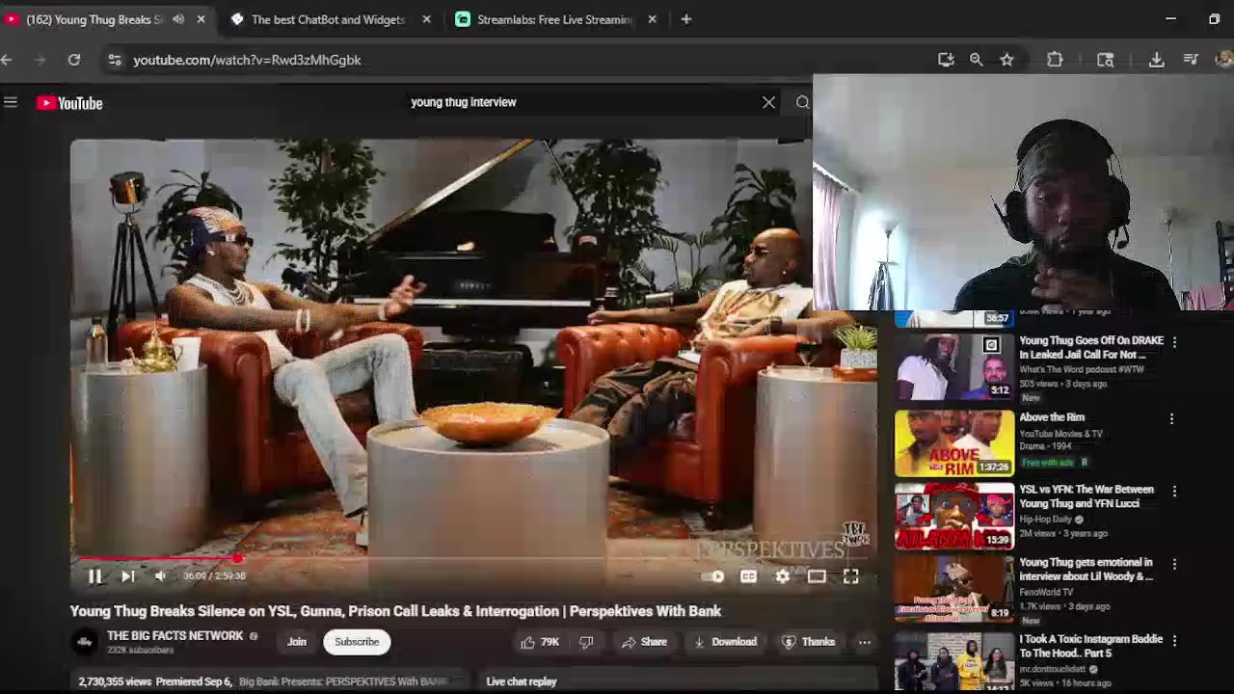The height and width of the screenshot is (694, 1234).
Task: Install app icon in address bar
Action: (x=946, y=60)
